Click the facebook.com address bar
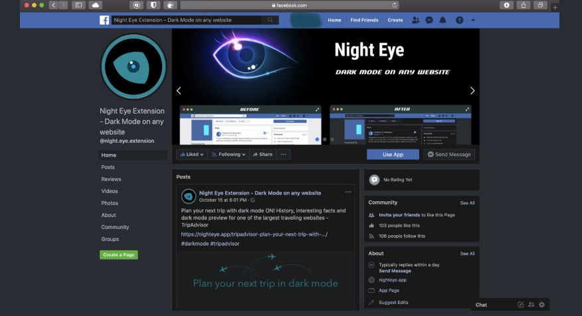 [x=290, y=5]
